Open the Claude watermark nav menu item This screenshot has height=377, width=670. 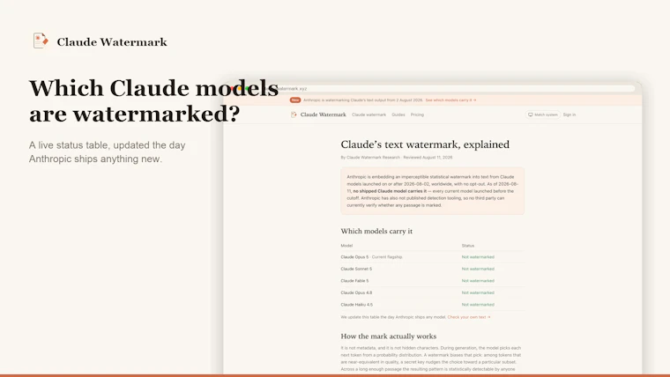pyautogui.click(x=368, y=115)
